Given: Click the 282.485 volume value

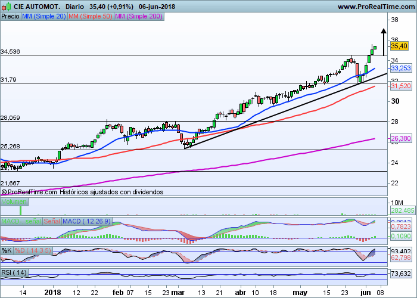Looking at the screenshot, I should coord(403,210).
